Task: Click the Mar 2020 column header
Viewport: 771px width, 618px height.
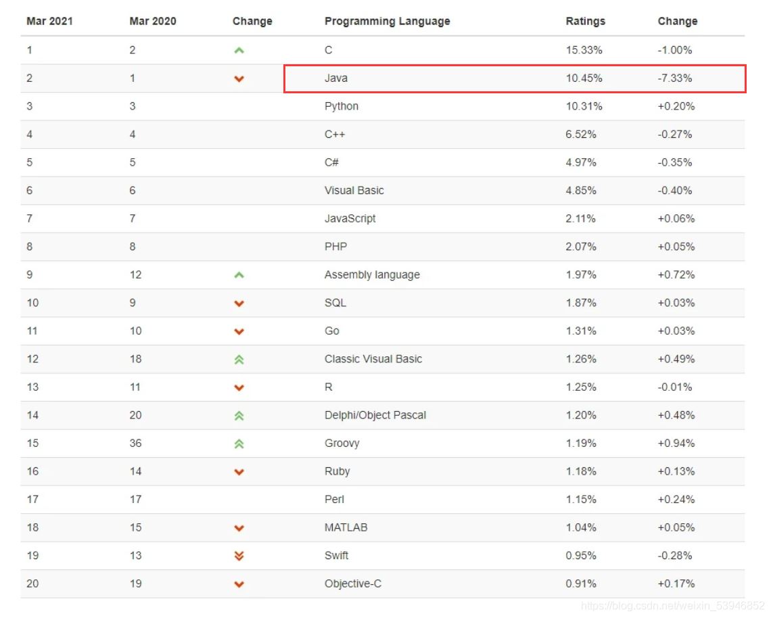Action: (152, 21)
